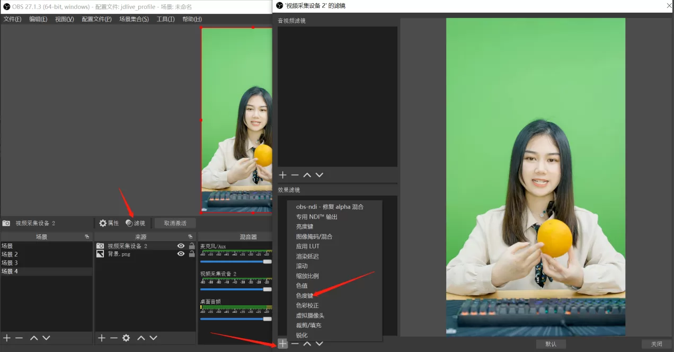
Task: Click the down chevron in scenes panel toolbar
Action: tap(46, 338)
